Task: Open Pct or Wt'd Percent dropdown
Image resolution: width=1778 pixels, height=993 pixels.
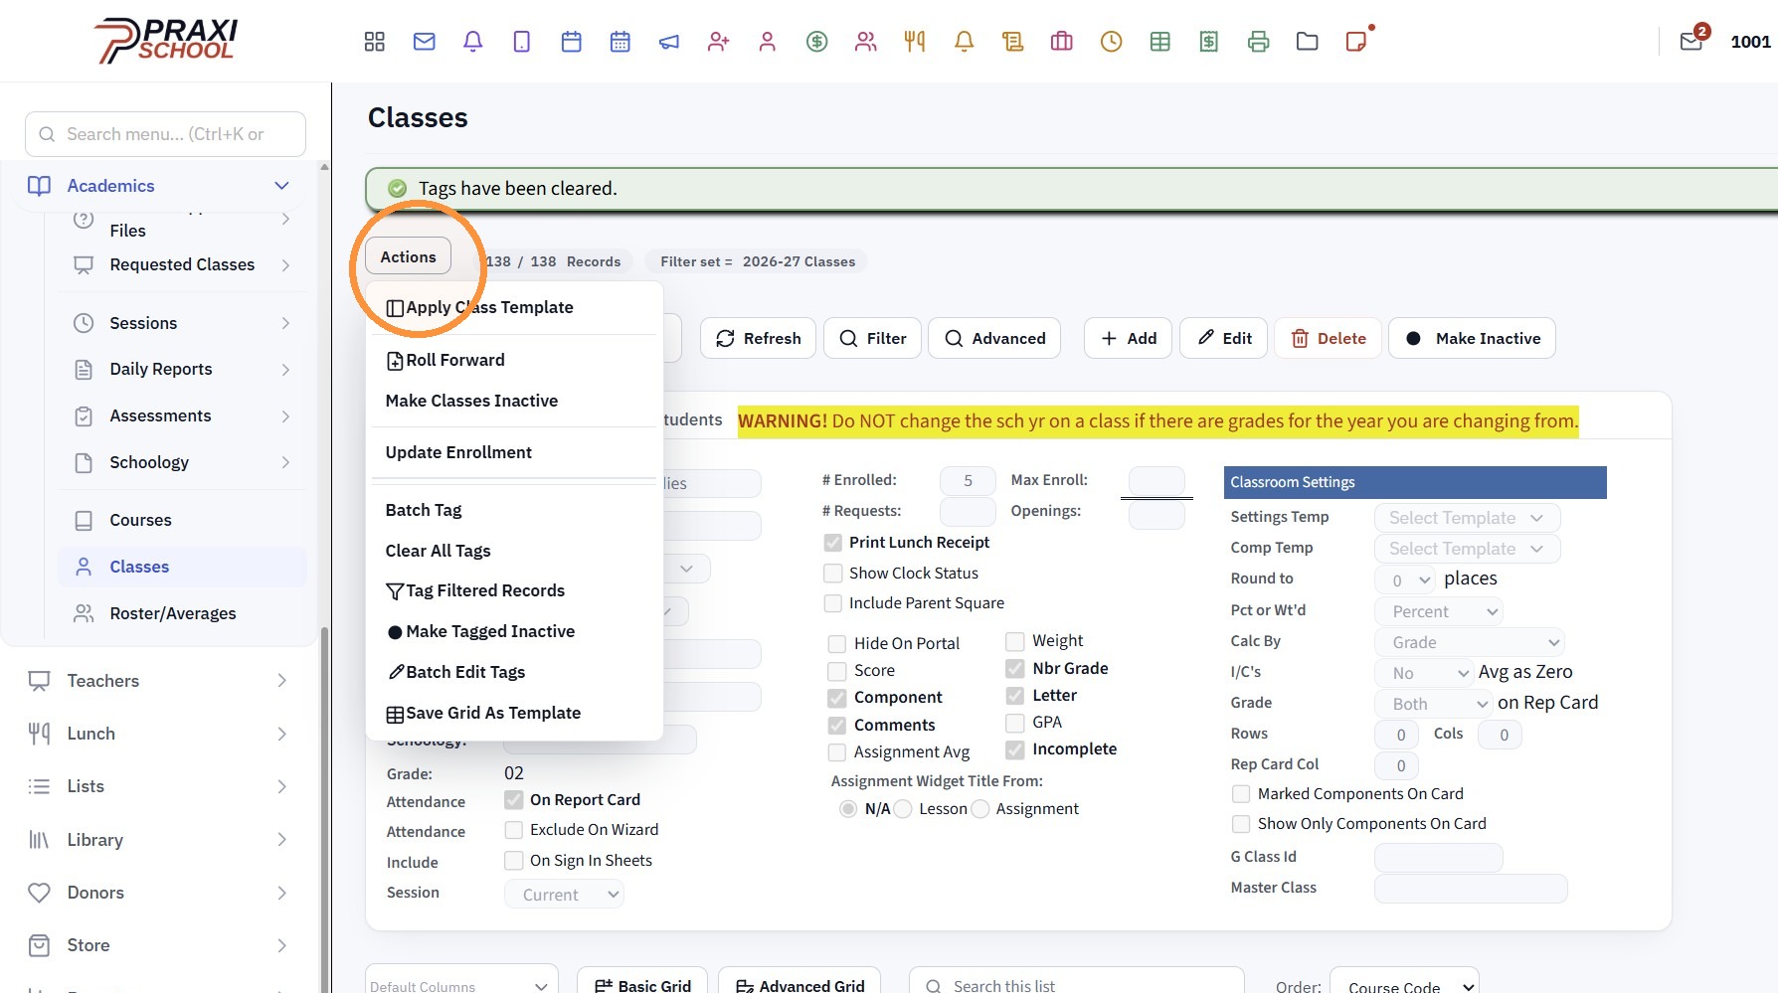Action: 1438,611
